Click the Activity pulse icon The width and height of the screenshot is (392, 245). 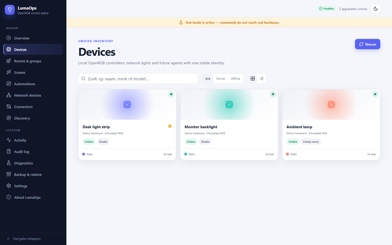(x=9, y=140)
